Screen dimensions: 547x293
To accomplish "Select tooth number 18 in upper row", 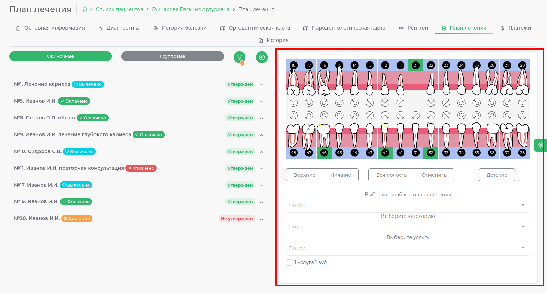I will click(293, 65).
